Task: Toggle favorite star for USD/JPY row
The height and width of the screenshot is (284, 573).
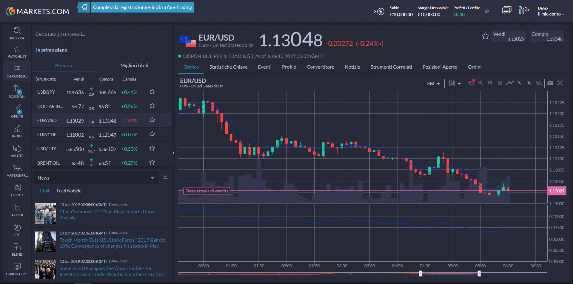Action: click(x=152, y=92)
